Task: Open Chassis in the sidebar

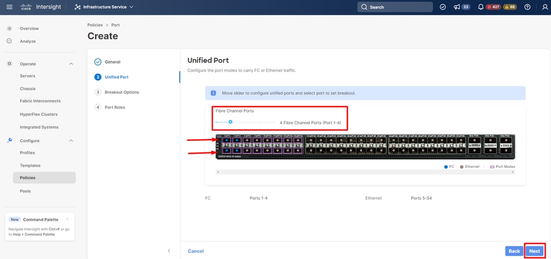Action: [28, 88]
